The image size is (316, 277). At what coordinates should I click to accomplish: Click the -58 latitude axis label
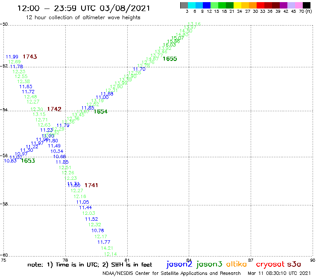(4, 204)
